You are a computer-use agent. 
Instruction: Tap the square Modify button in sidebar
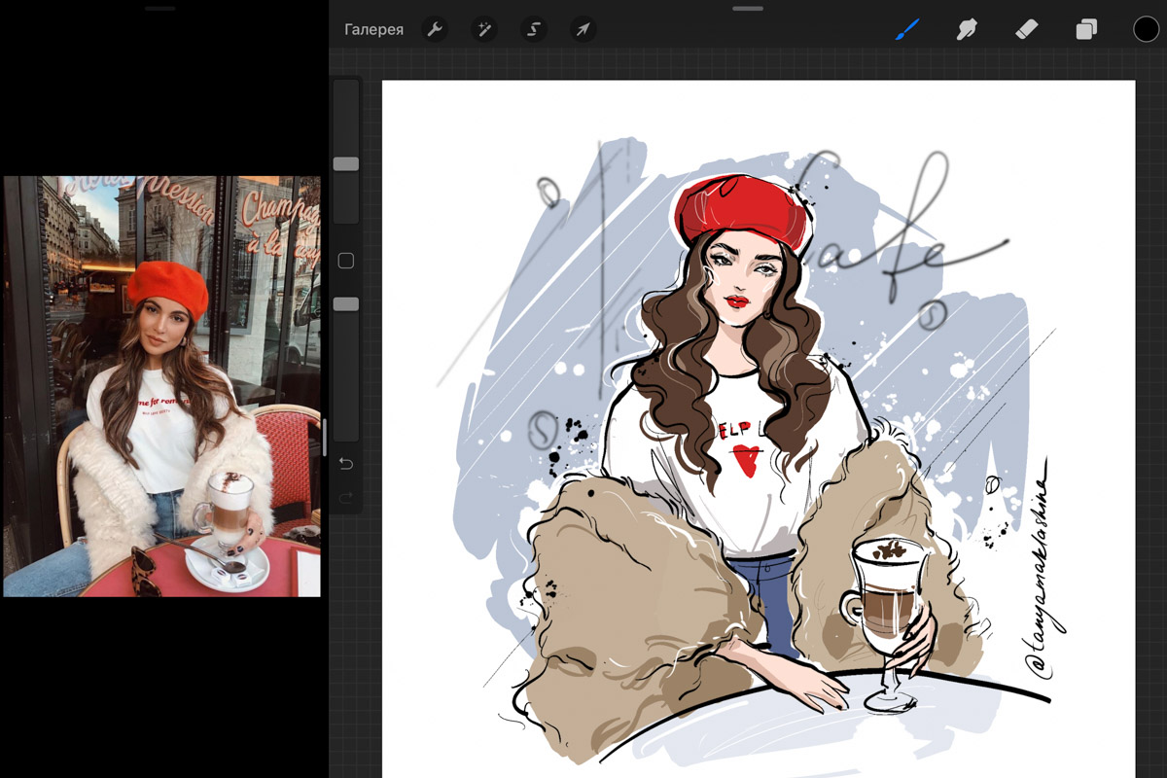[x=345, y=261]
